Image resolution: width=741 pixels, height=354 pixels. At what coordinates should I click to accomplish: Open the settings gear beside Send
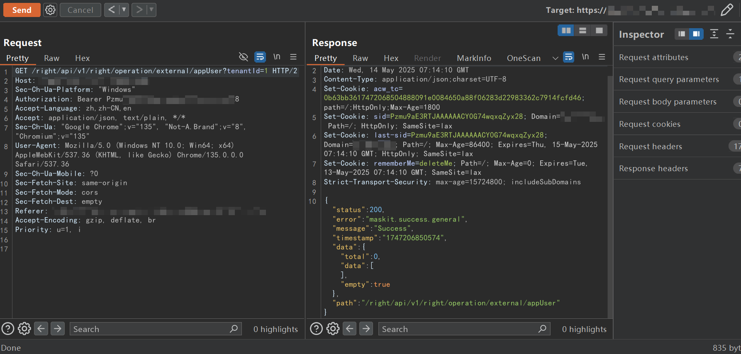50,10
